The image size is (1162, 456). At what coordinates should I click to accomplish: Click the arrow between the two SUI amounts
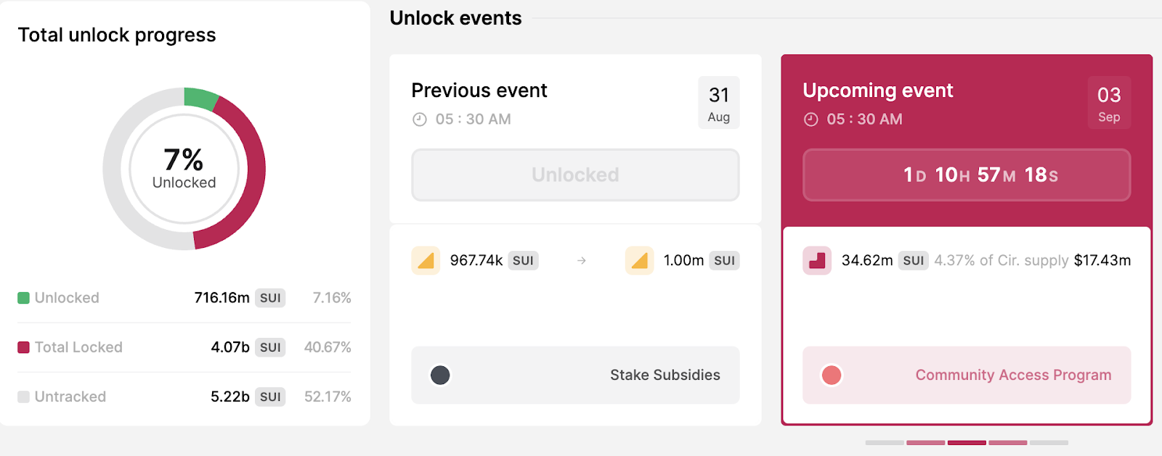[581, 260]
